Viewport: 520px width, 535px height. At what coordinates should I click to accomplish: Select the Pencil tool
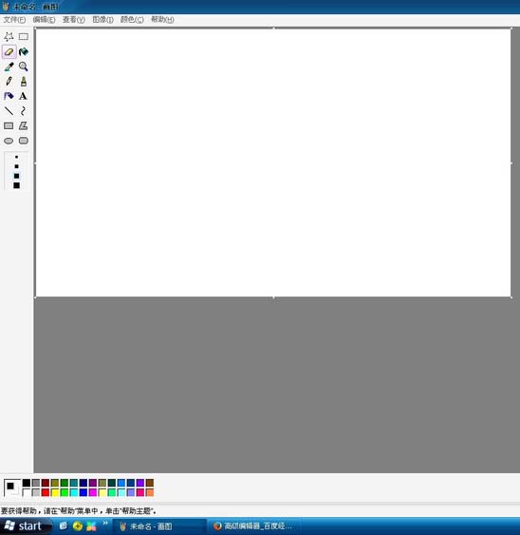(9, 81)
